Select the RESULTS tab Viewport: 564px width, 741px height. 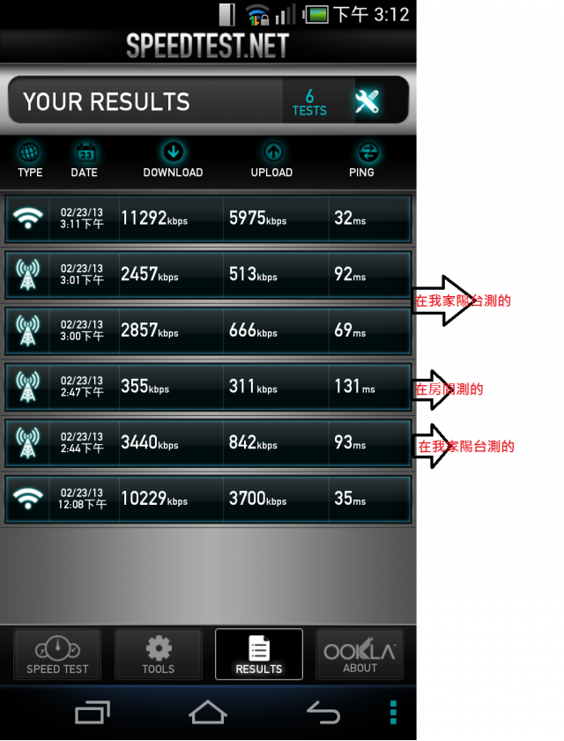click(x=259, y=655)
